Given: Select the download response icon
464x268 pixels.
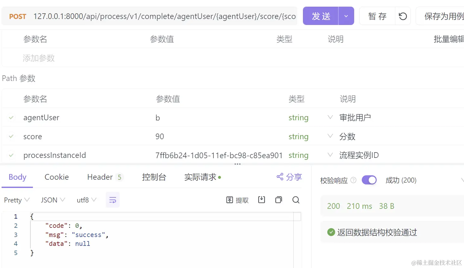Looking at the screenshot, I should (x=261, y=200).
